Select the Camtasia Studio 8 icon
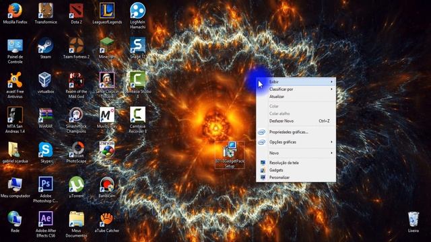Screen dimensions: 431x242 pyautogui.click(x=137, y=80)
